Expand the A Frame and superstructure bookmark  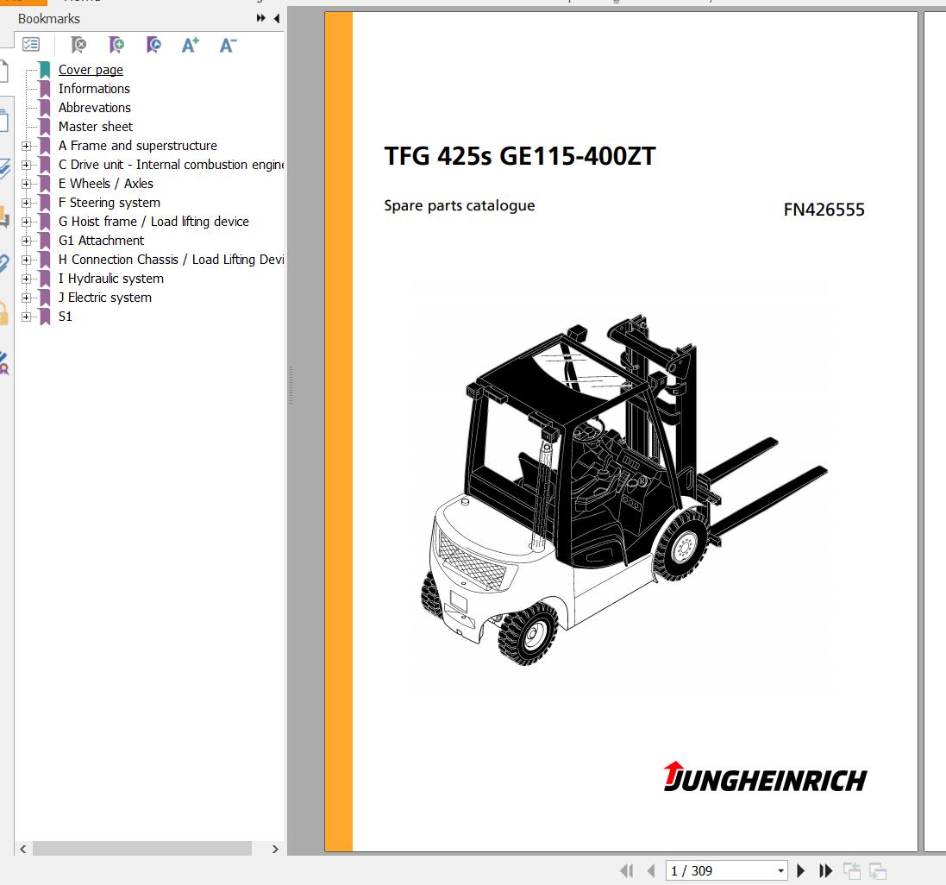click(x=26, y=146)
